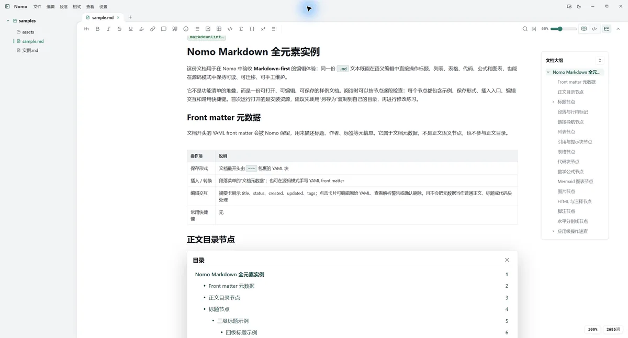Open the 文件 menu
Image resolution: width=628 pixels, height=338 pixels.
37,7
